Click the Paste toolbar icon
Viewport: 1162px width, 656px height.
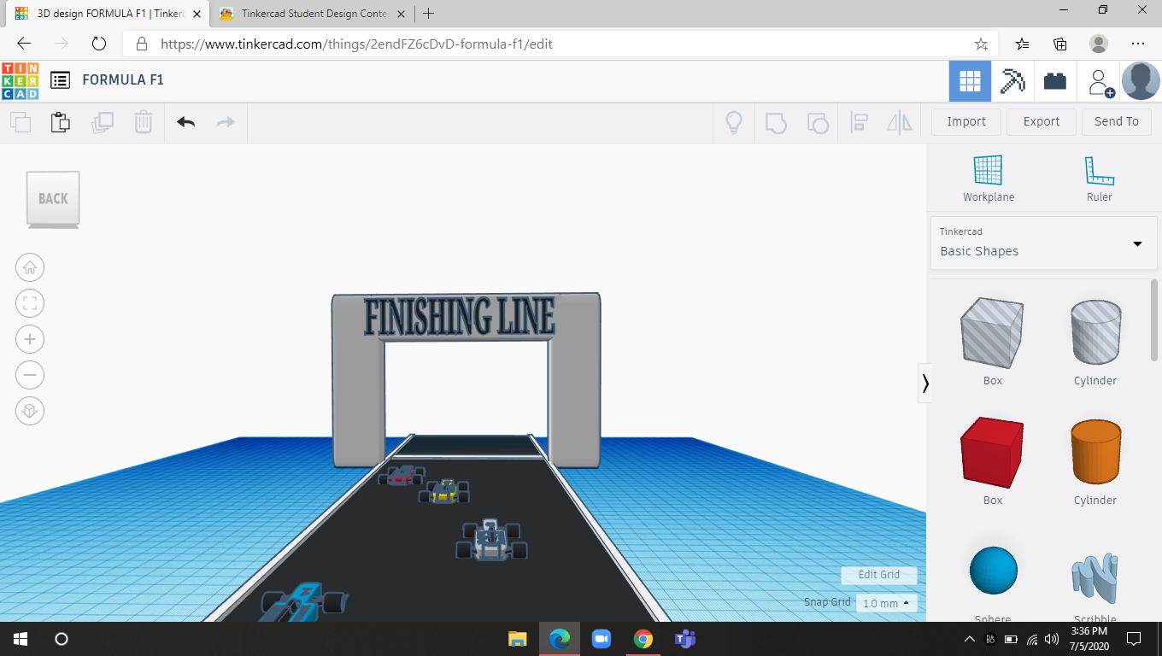click(61, 122)
